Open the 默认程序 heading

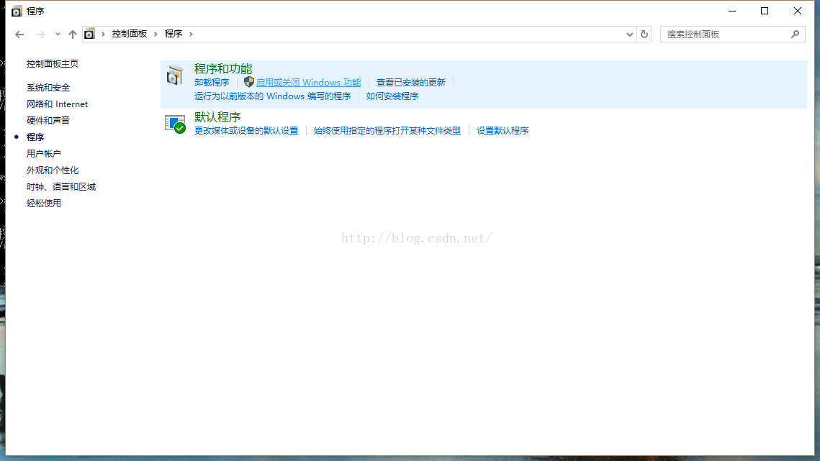[x=217, y=117]
